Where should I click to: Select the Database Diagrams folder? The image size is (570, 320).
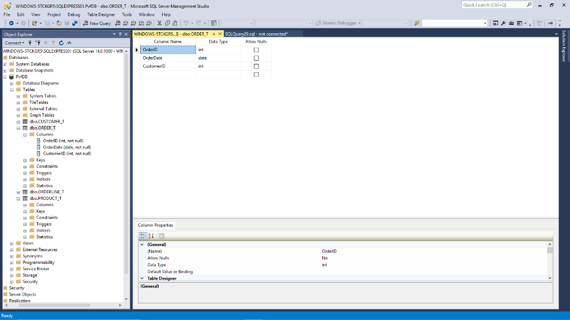[40, 83]
